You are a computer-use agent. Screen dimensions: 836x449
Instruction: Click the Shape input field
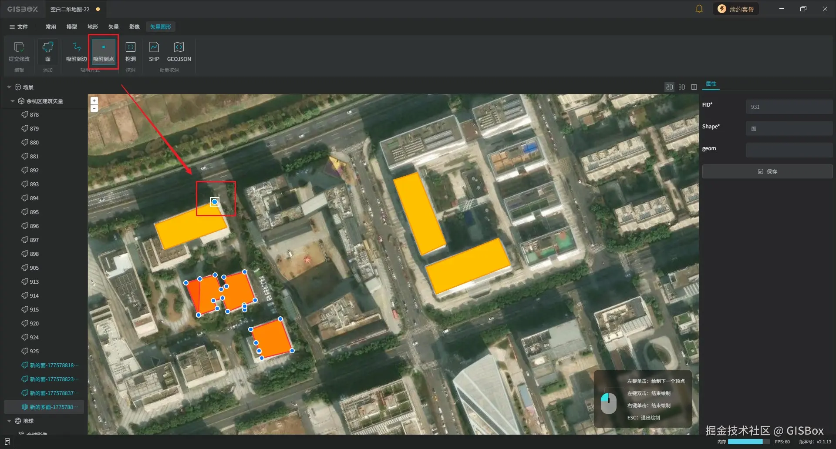789,128
